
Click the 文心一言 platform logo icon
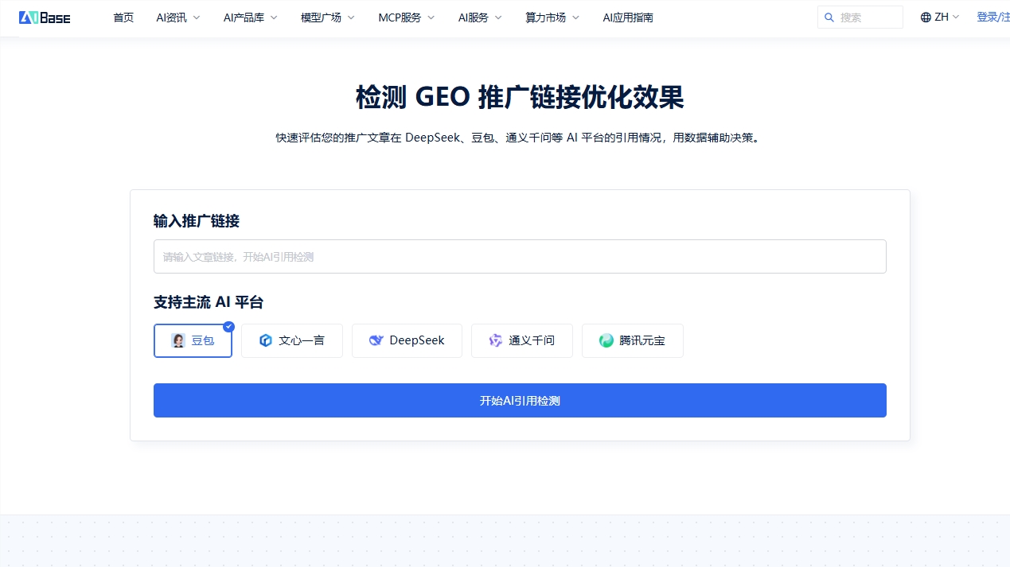(264, 340)
